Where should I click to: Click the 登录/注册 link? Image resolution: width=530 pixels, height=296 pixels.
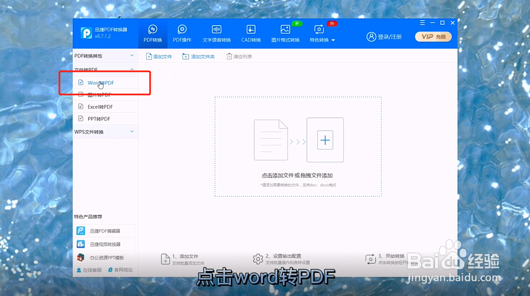pos(384,37)
